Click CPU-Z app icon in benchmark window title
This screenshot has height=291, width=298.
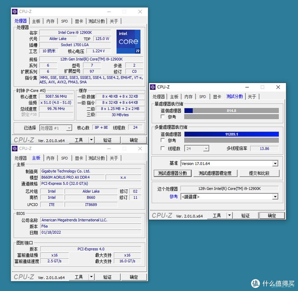(153, 87)
